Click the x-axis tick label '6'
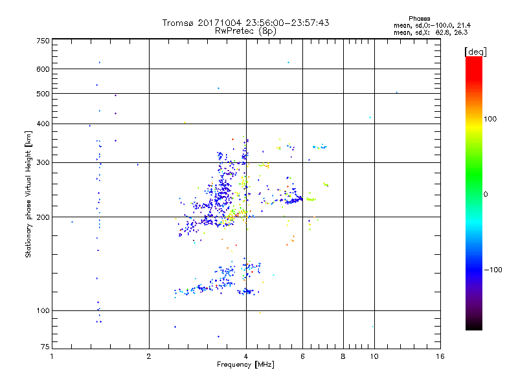Image resolution: width=518 pixels, height=388 pixels. coord(302,356)
